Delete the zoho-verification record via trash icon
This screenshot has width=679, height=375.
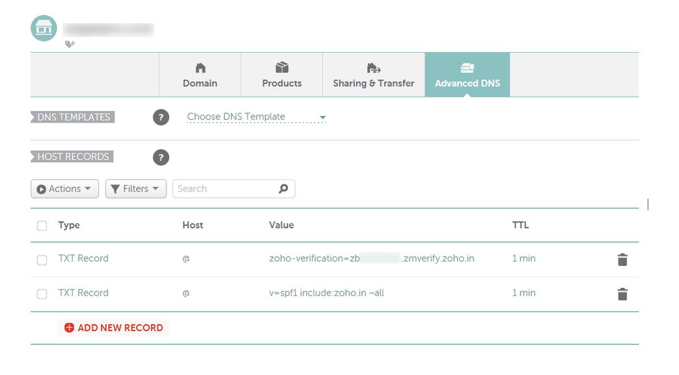pyautogui.click(x=622, y=260)
